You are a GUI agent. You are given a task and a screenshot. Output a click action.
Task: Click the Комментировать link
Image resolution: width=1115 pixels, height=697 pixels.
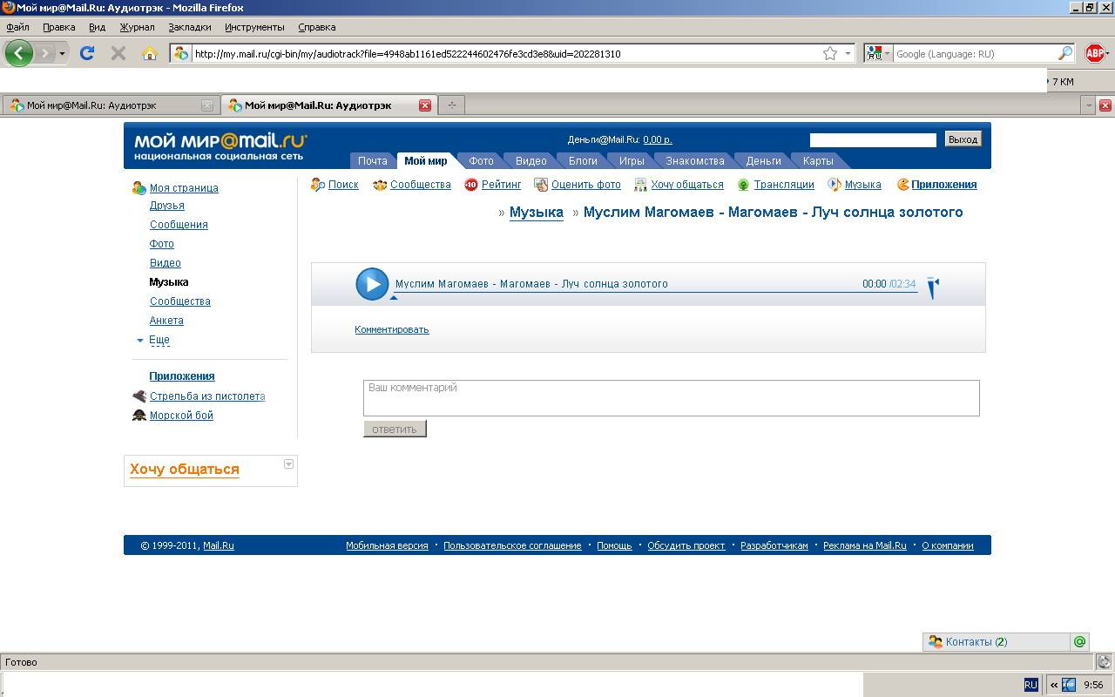(x=392, y=329)
